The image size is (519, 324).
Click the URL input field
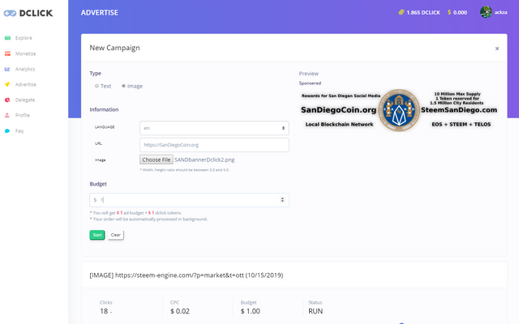214,145
